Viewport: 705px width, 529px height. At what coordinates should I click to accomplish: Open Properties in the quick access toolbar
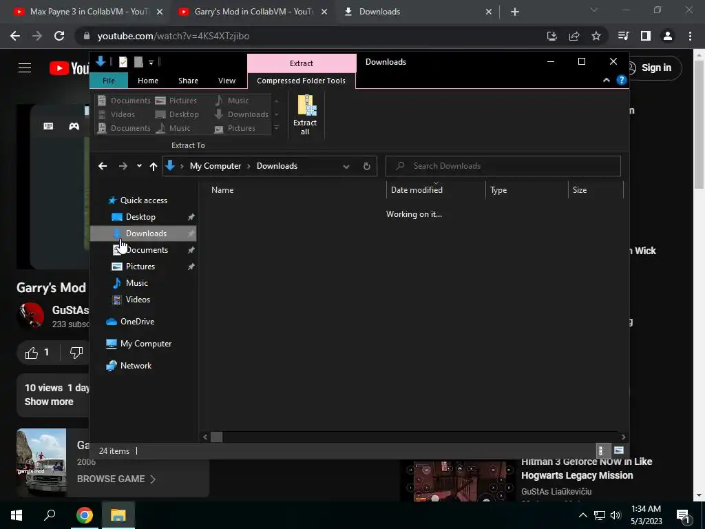(x=123, y=62)
